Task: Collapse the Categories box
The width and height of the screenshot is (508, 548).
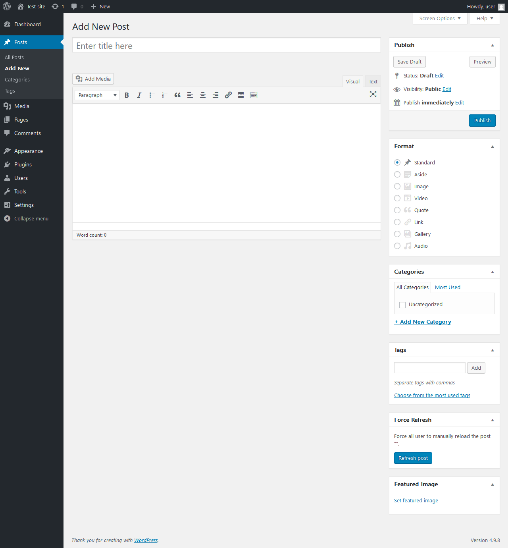Action: 493,272
